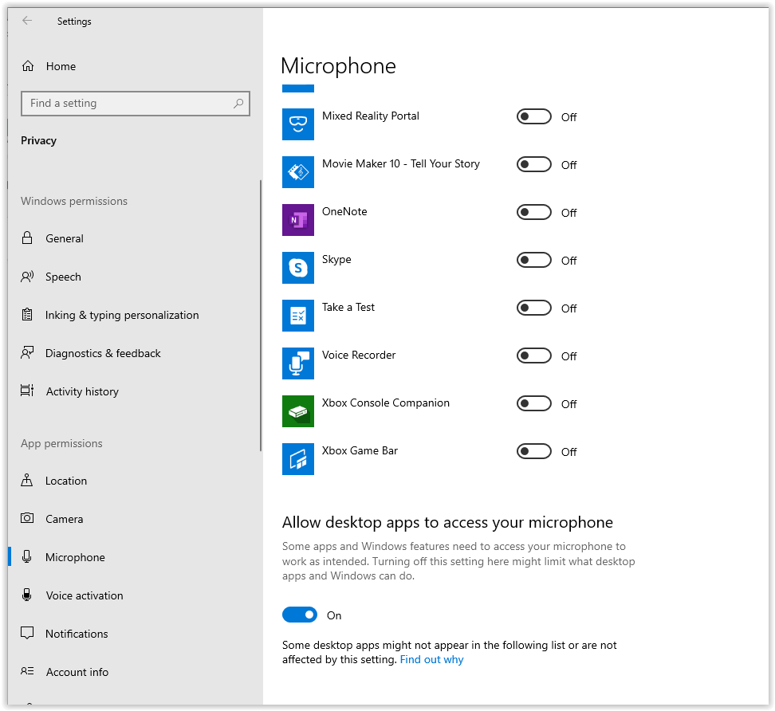Click the OneNote app icon
Screen dimensions: 775x711
298,220
